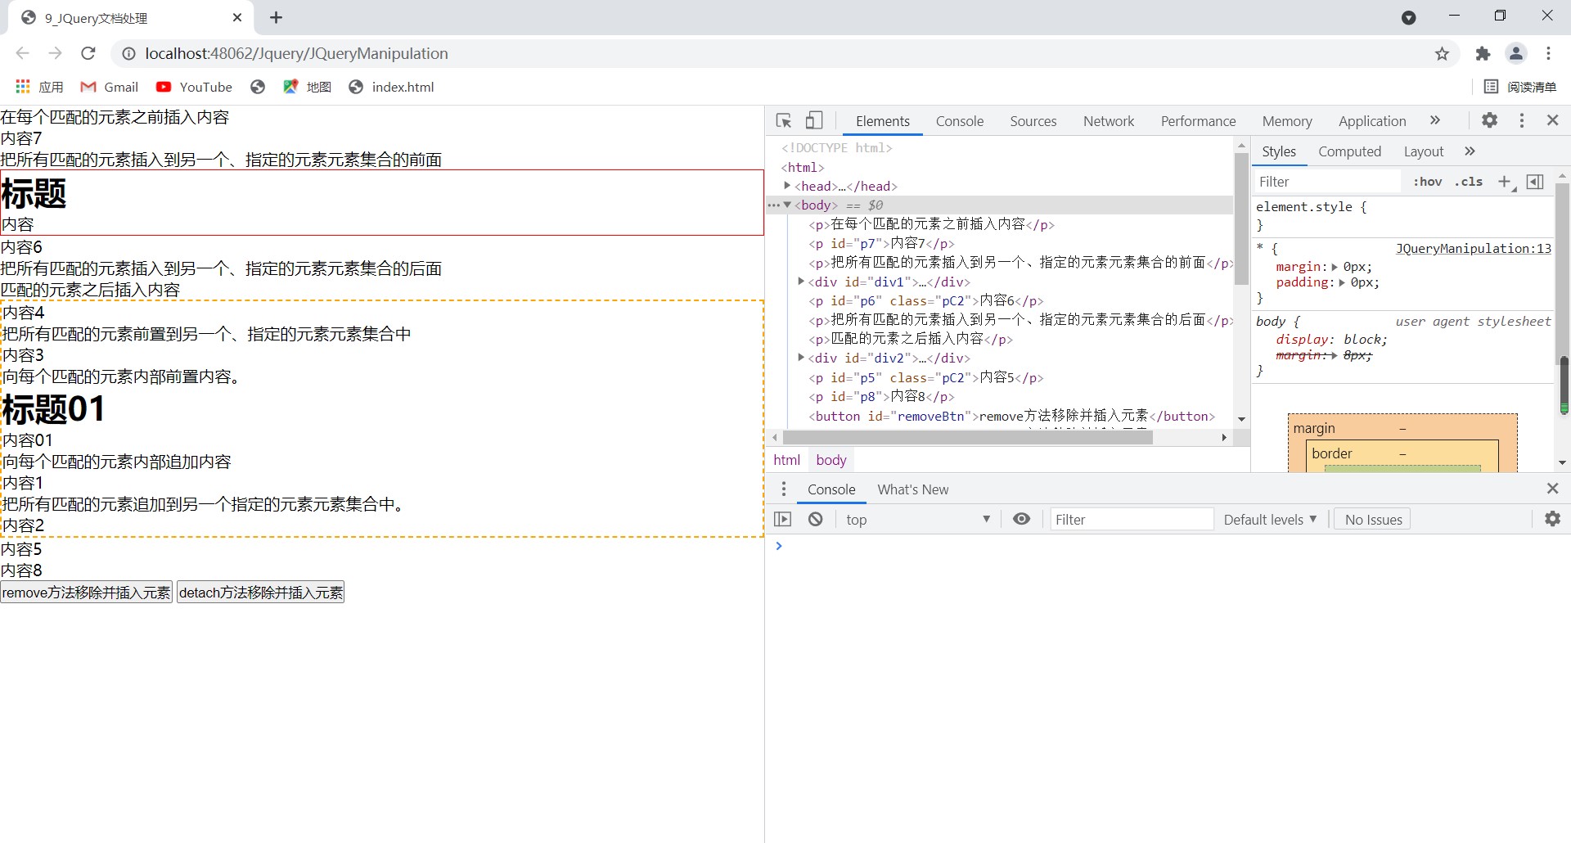1571x843 pixels.
Task: Create a live expression with the eye icon
Action: (x=1022, y=519)
